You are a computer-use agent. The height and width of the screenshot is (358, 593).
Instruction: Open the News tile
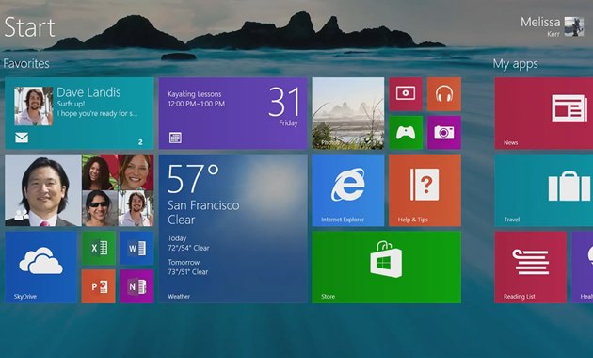pyautogui.click(x=544, y=113)
